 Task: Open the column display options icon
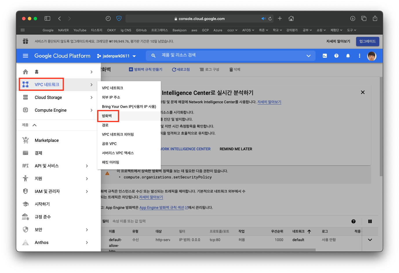point(370,221)
